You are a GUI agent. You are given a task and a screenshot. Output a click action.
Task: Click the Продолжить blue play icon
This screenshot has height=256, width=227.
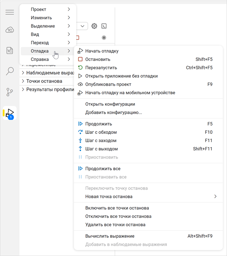point(80,124)
